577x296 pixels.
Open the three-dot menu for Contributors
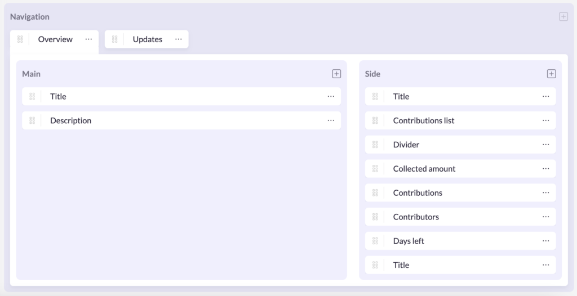tap(545, 217)
